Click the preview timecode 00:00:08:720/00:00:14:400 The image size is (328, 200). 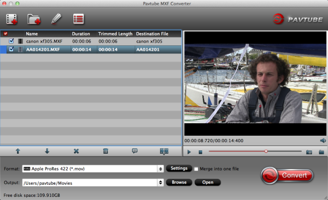214,141
